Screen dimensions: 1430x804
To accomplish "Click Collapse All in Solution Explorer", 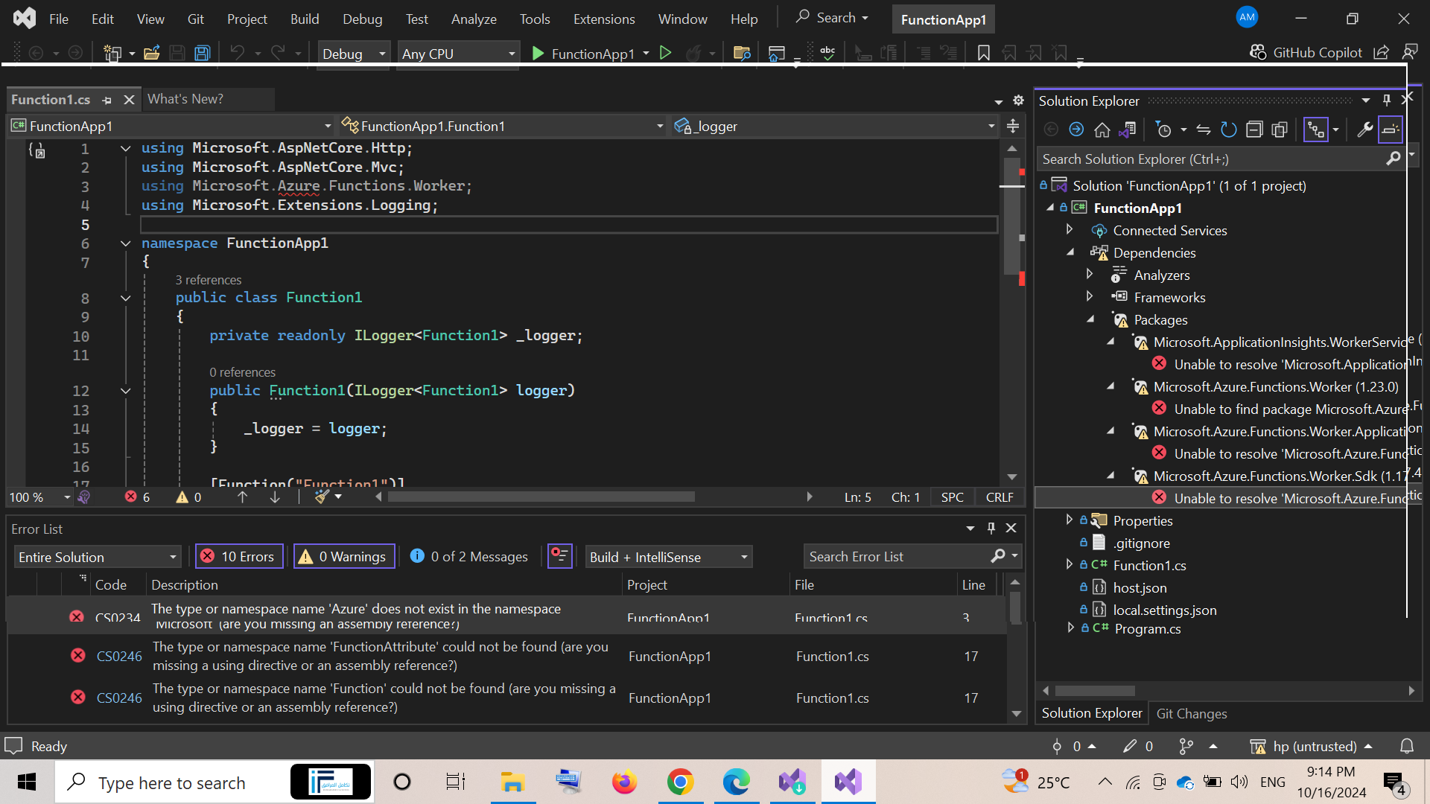I will (x=1254, y=130).
